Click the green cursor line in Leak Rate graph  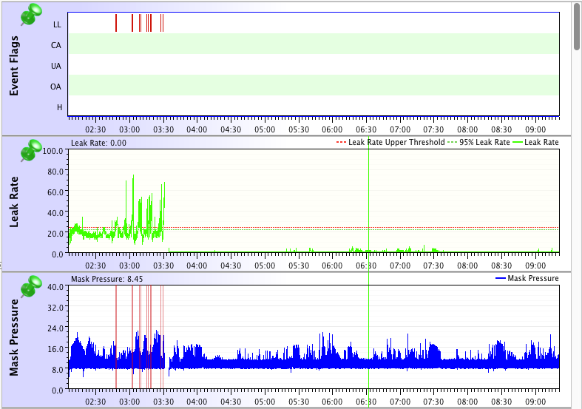(x=368, y=200)
